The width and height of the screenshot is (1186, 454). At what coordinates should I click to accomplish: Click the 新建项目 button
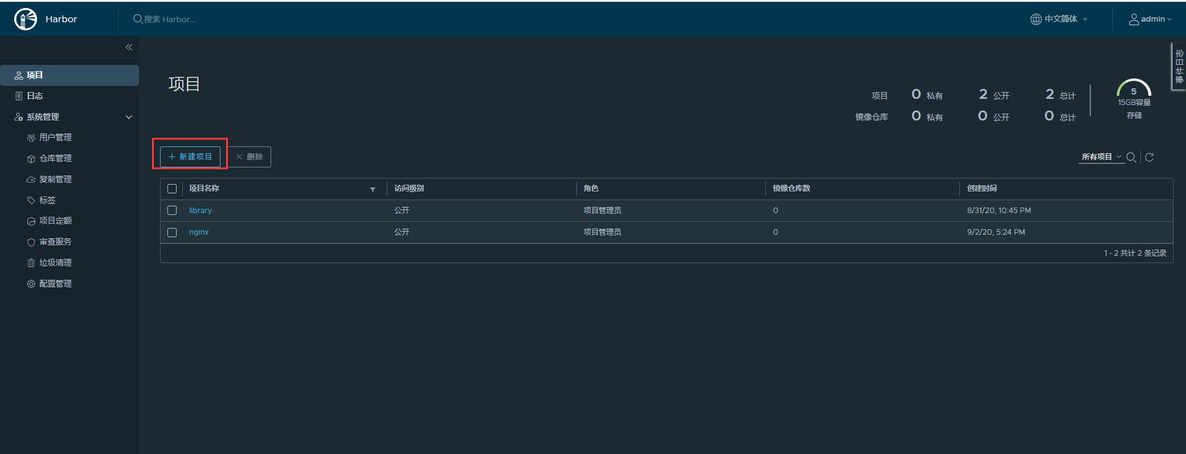[190, 157]
